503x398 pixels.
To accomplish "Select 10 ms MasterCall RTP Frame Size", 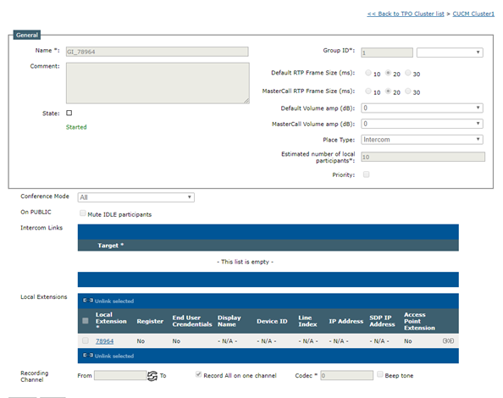I will tap(368, 91).
